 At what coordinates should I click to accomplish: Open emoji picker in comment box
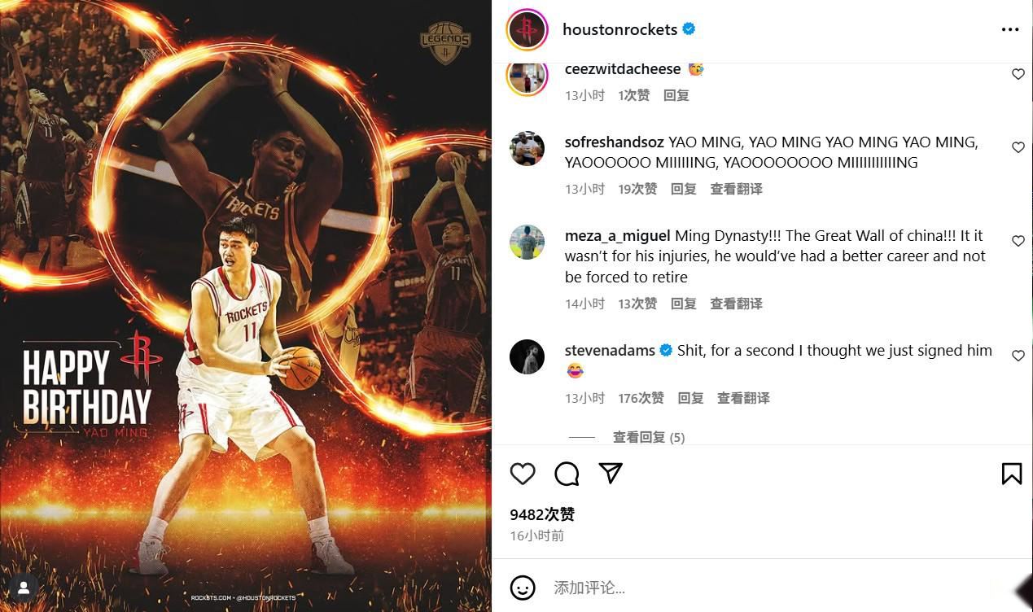[x=523, y=588]
